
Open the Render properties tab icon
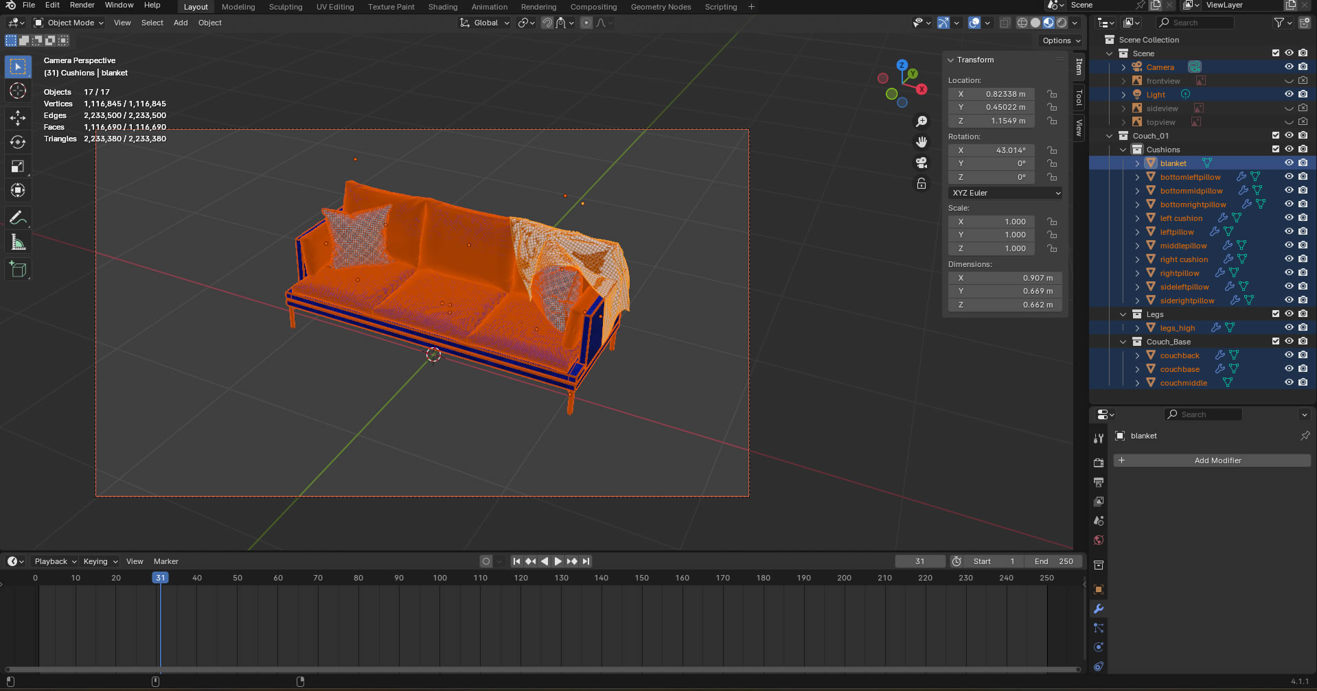[1099, 462]
